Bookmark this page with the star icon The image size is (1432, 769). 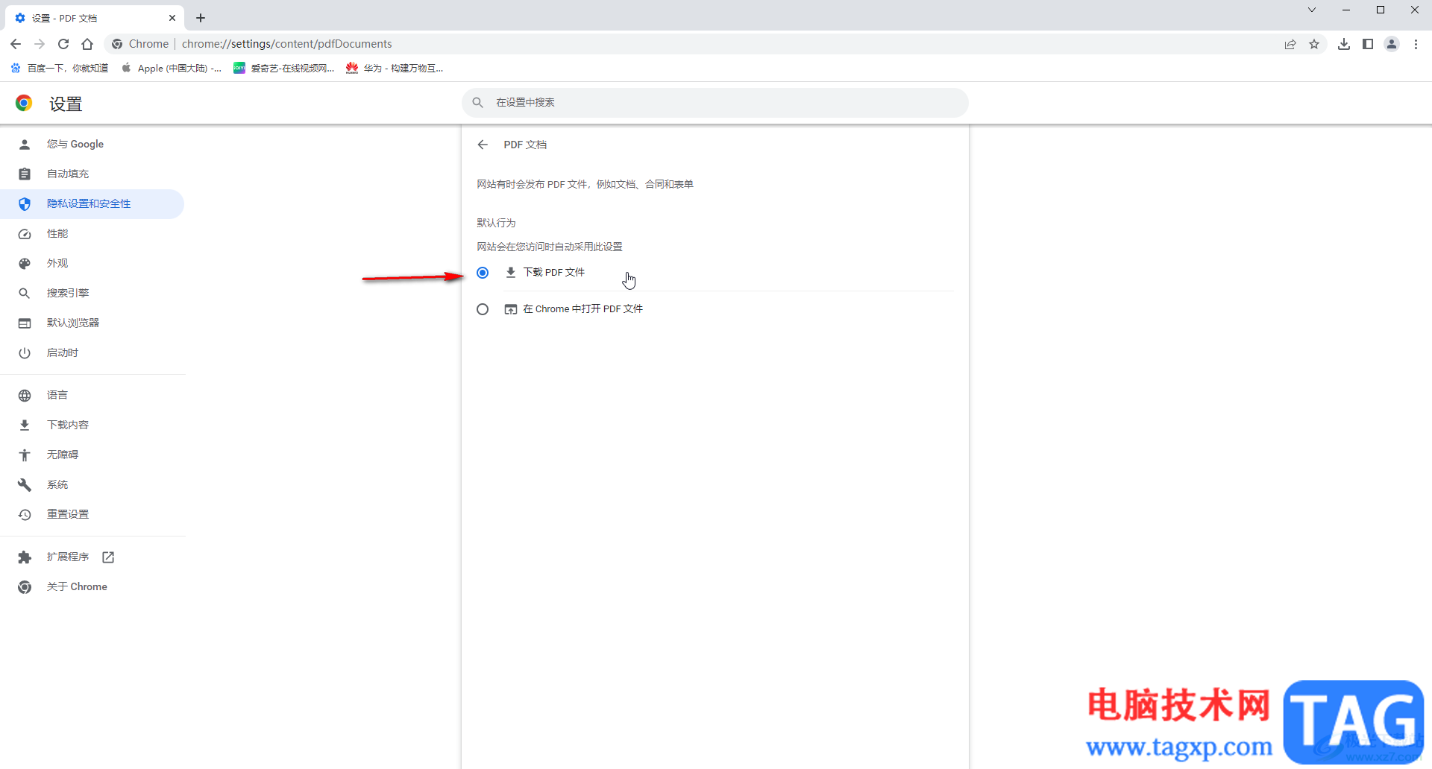coord(1314,44)
